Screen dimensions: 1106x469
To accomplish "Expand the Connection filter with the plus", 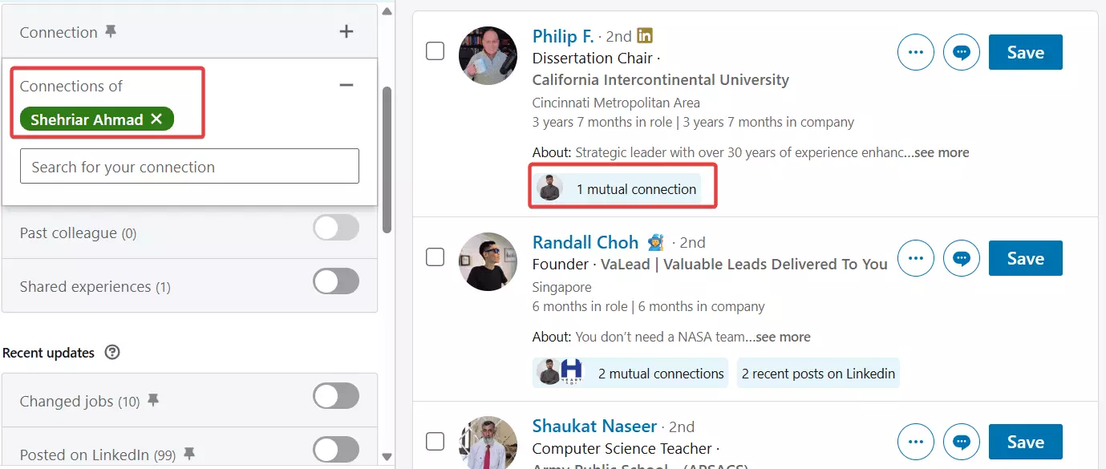I will 346,31.
